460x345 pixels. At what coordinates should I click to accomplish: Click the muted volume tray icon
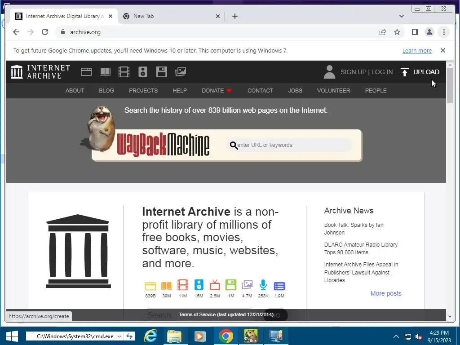click(419, 336)
